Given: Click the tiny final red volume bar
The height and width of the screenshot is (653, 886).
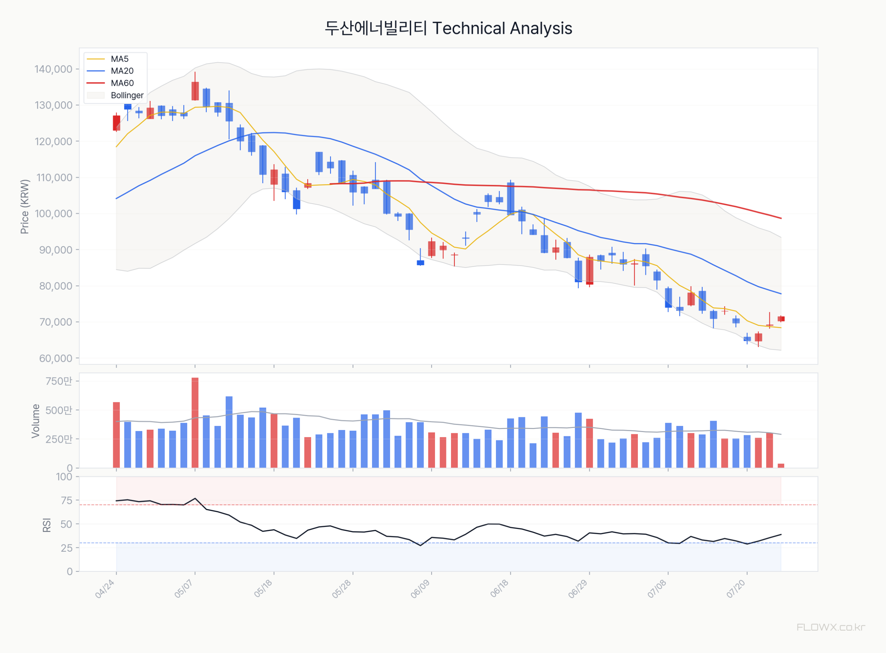Looking at the screenshot, I should point(781,466).
